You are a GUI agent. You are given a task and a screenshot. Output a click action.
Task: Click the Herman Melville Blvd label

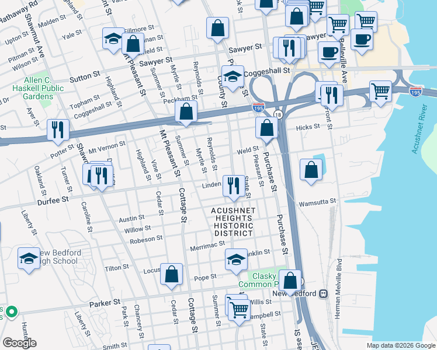point(338,289)
